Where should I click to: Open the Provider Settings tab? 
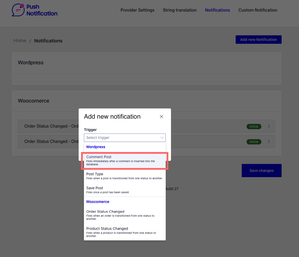137,10
